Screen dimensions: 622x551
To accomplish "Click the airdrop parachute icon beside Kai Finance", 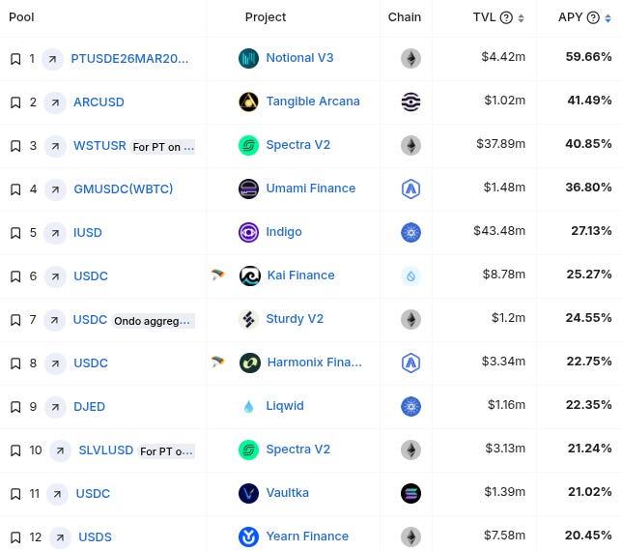I will 217,274.
